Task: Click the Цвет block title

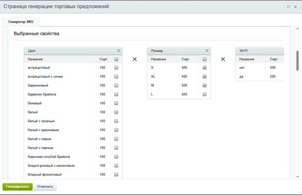Action: click(x=32, y=51)
